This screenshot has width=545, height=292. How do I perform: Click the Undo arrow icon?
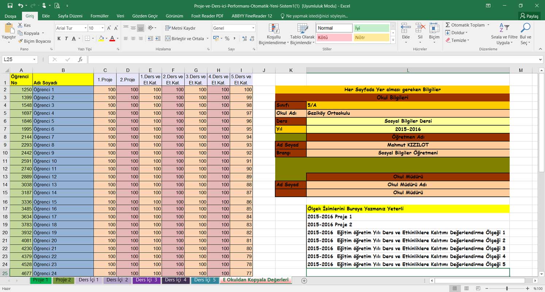coord(20,5)
